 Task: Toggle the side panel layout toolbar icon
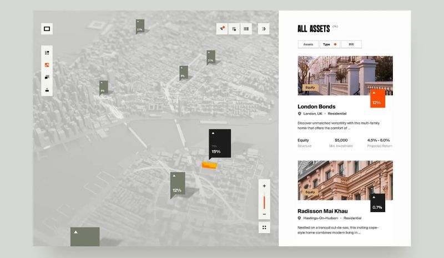(246, 29)
